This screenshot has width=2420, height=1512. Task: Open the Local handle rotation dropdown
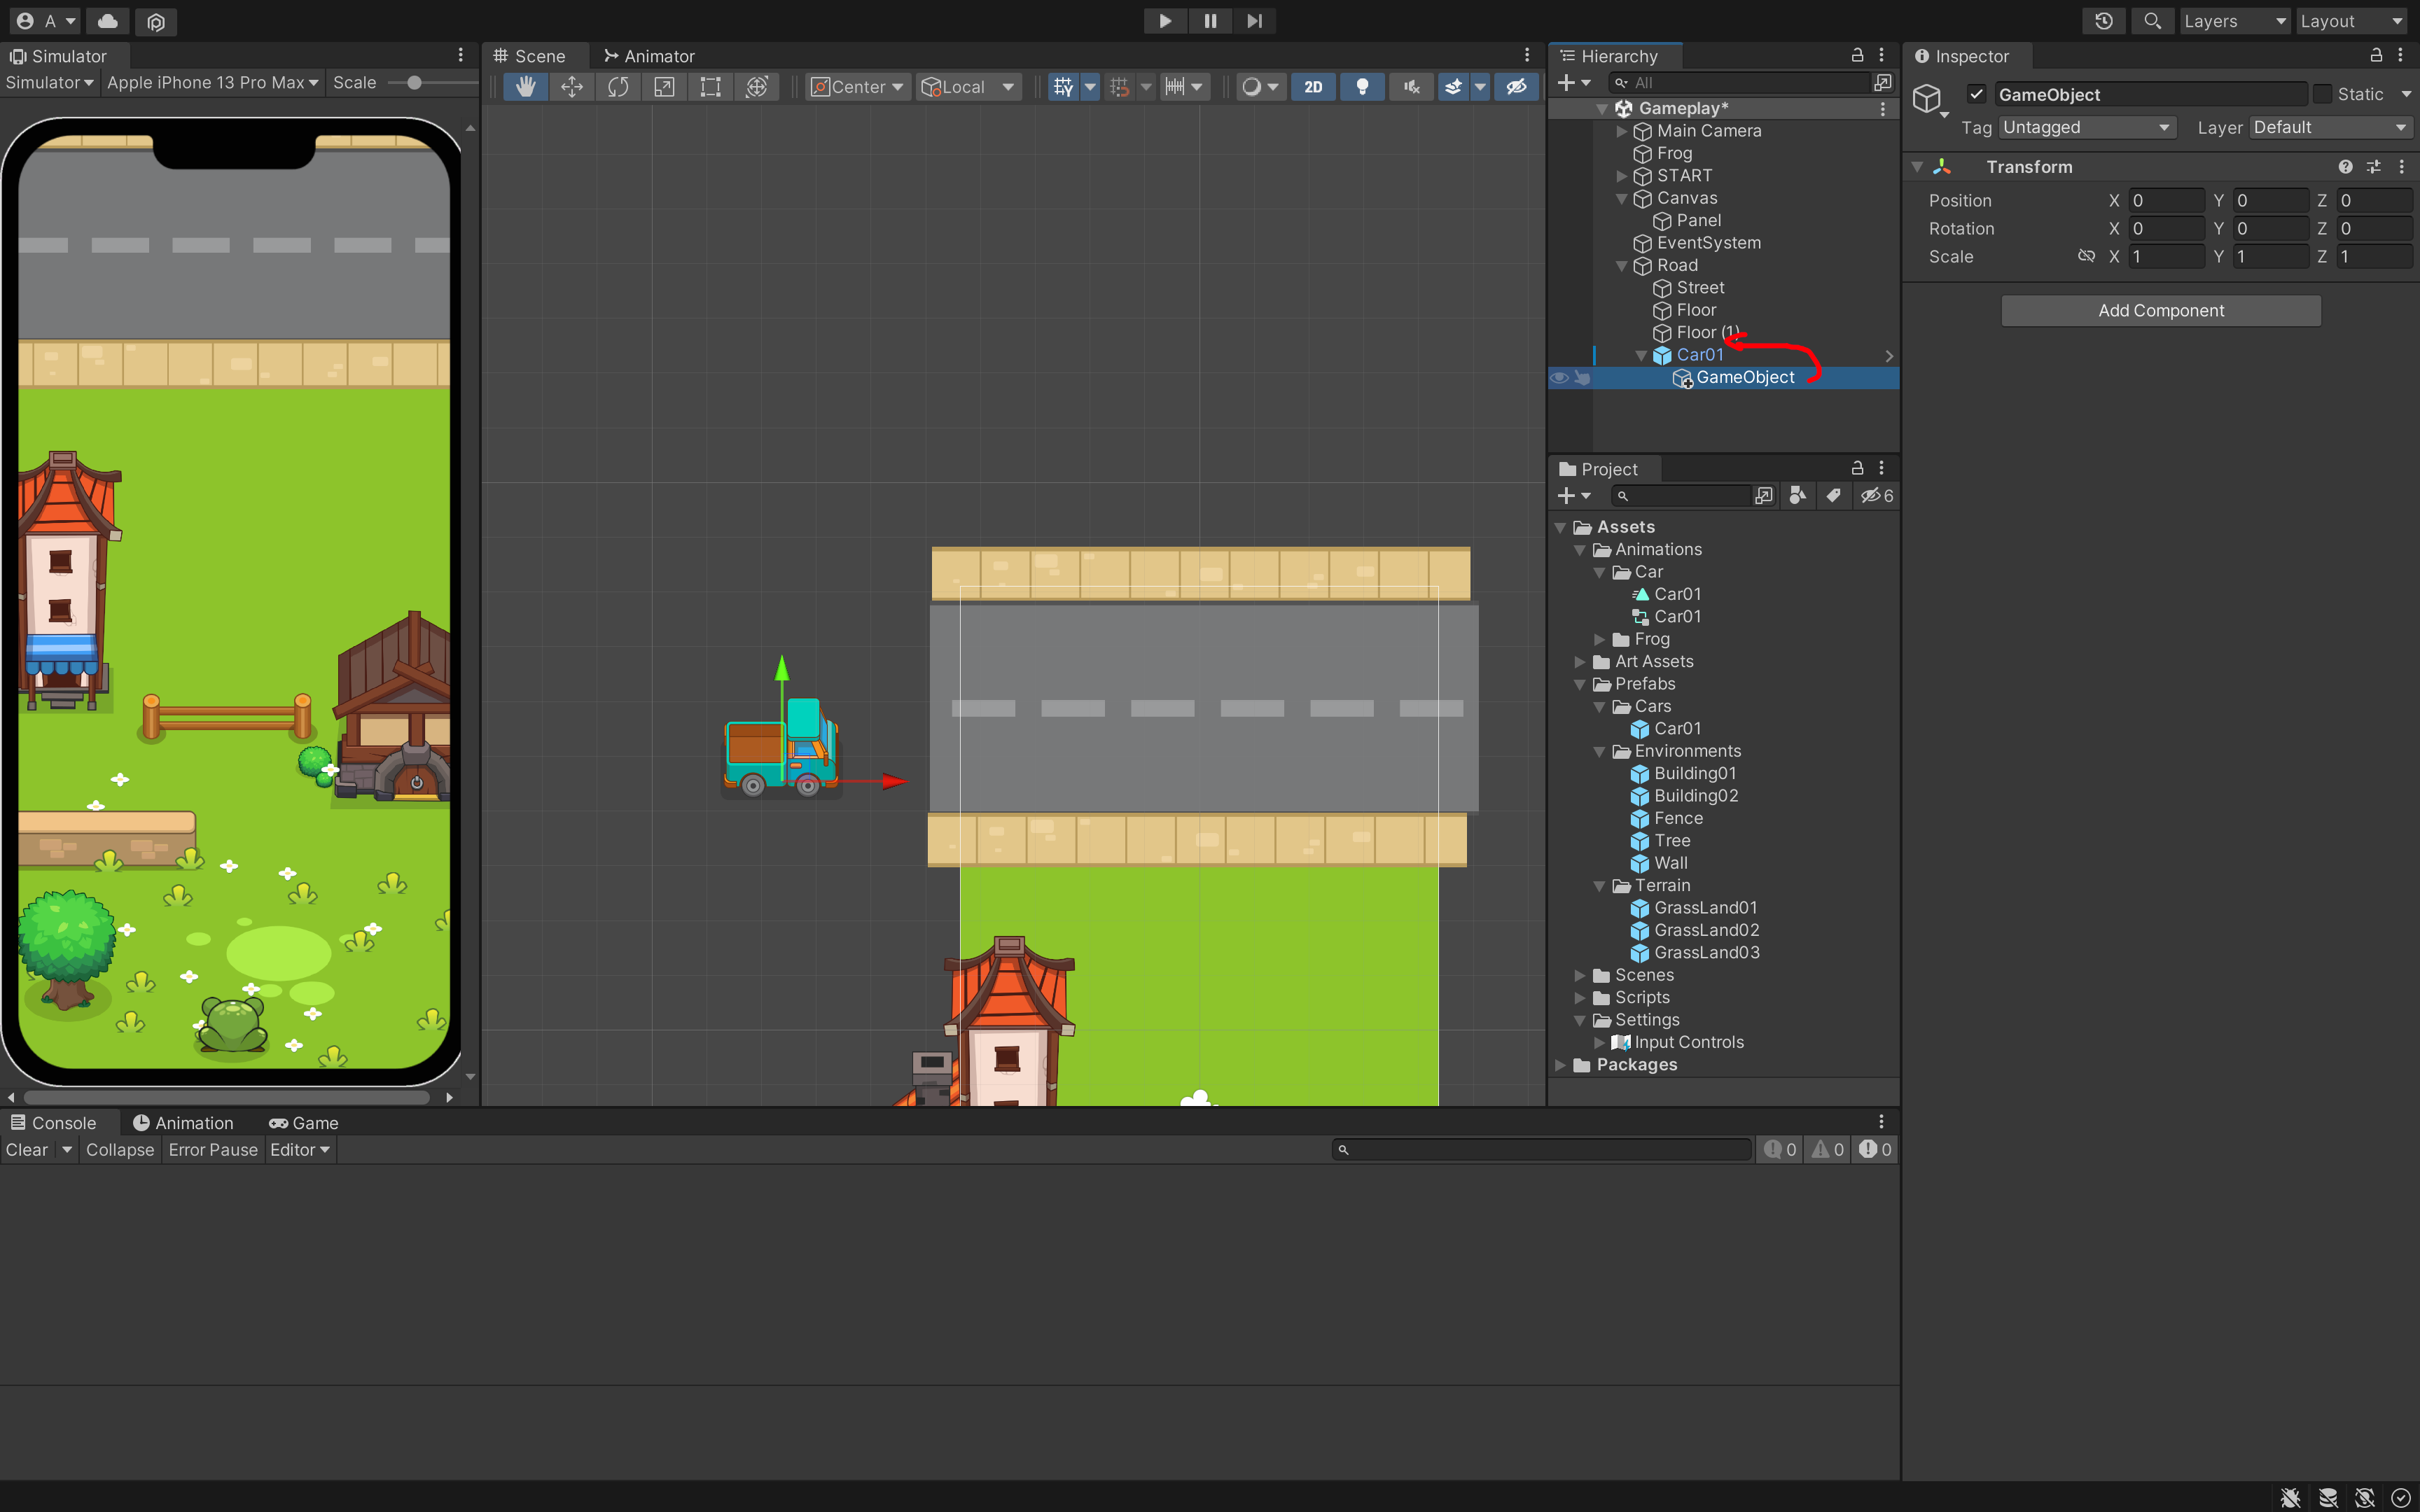(968, 87)
